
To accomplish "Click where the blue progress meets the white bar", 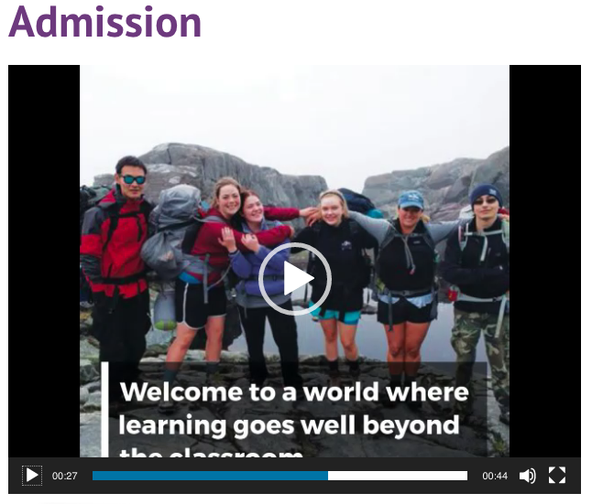I will point(328,476).
